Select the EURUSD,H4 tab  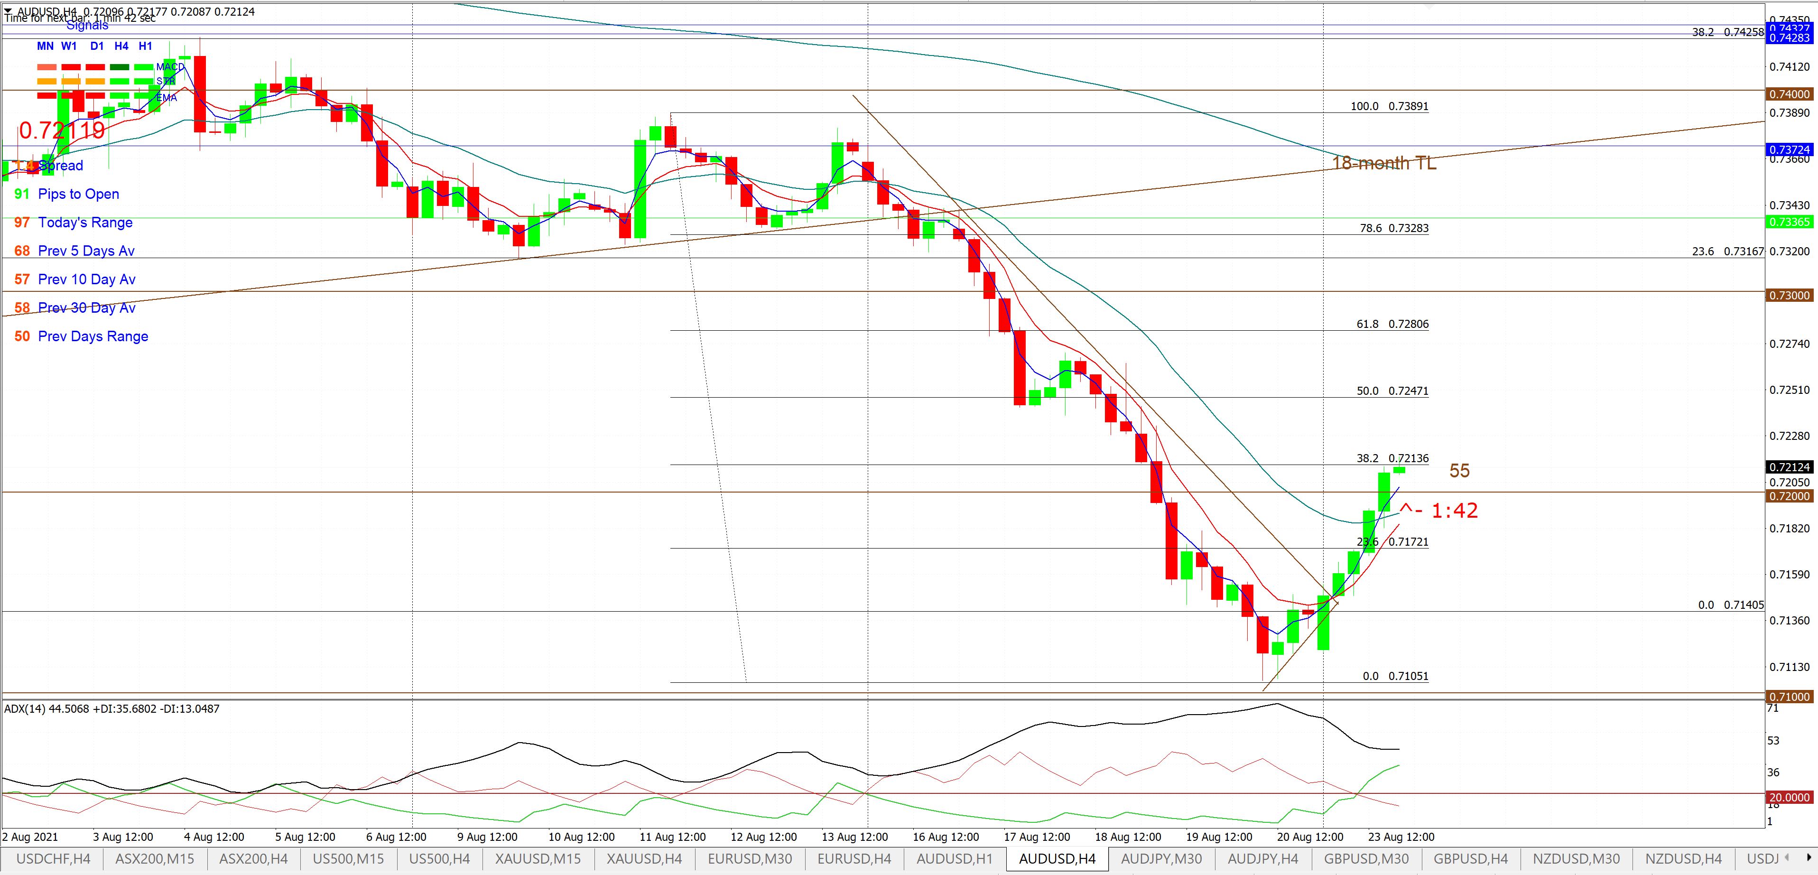coord(854,859)
